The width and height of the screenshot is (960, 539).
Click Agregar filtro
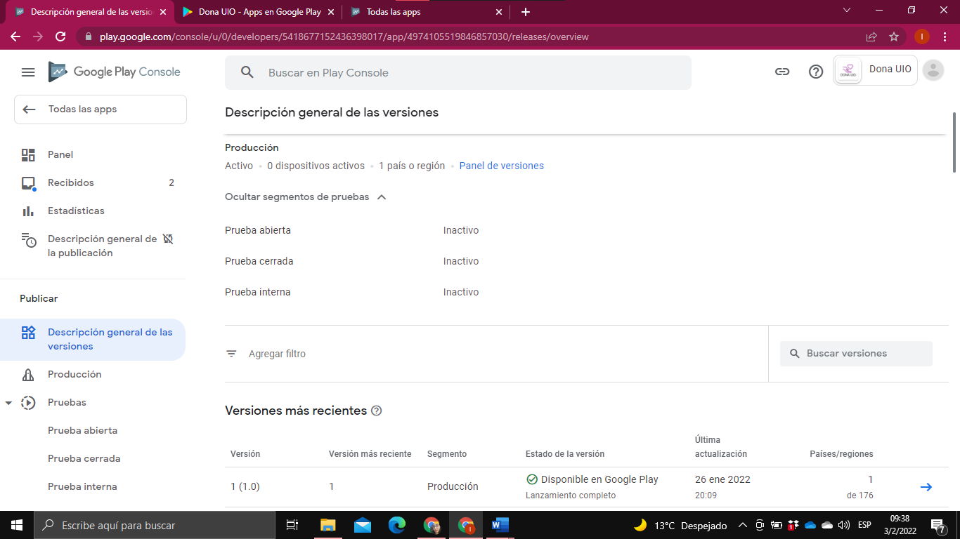277,353
